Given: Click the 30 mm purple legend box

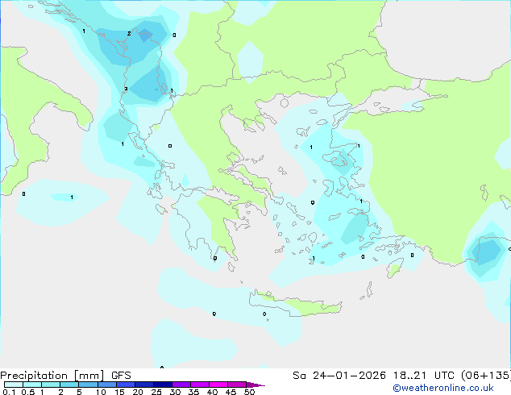Looking at the screenshot, I should click(x=181, y=385).
